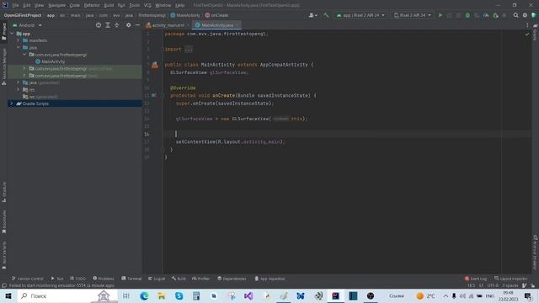Toggle the Bookmarks tool window
The image size is (539, 303).
[4, 222]
